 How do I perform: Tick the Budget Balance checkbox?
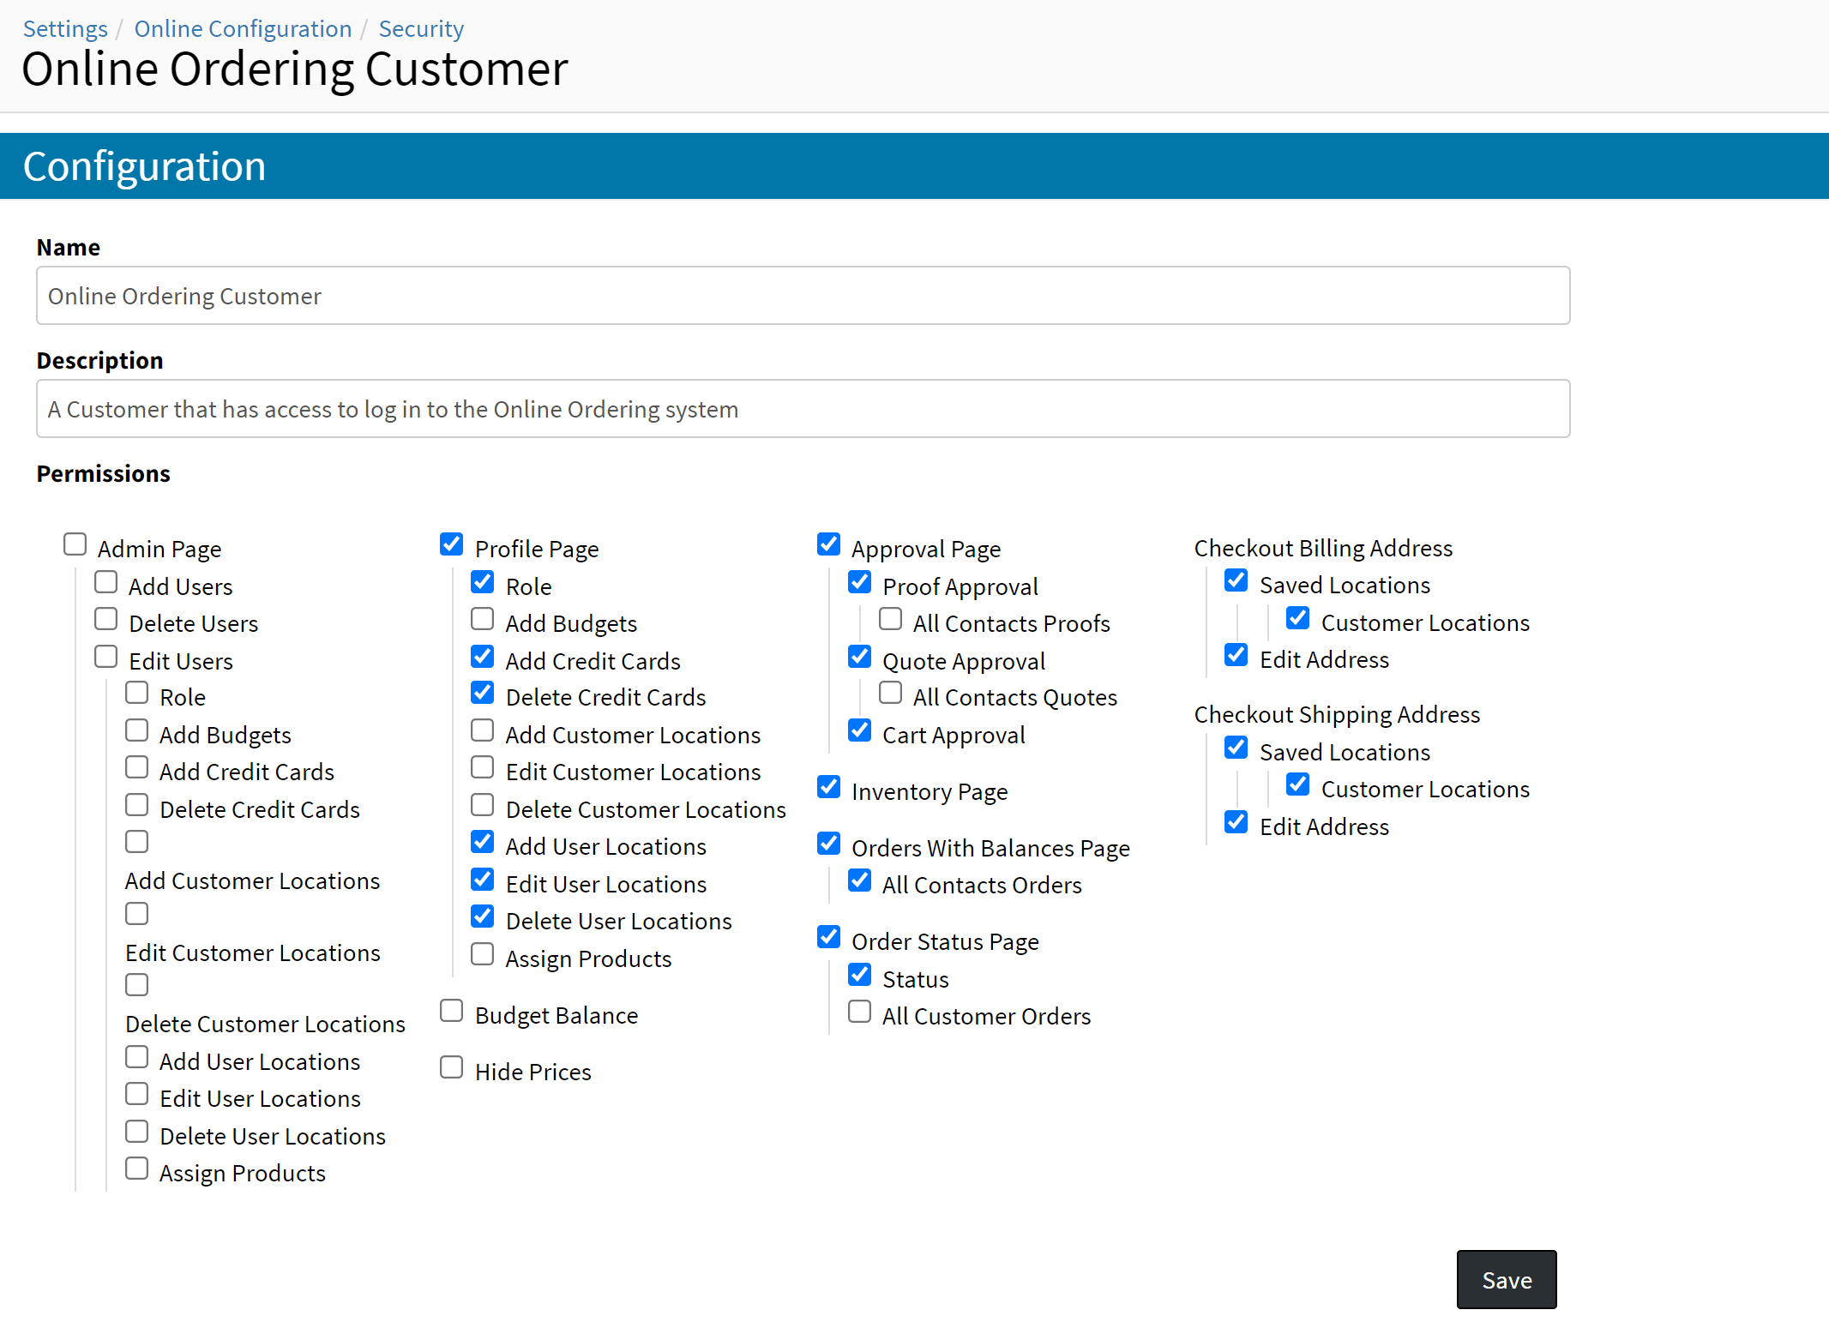coord(452,1011)
